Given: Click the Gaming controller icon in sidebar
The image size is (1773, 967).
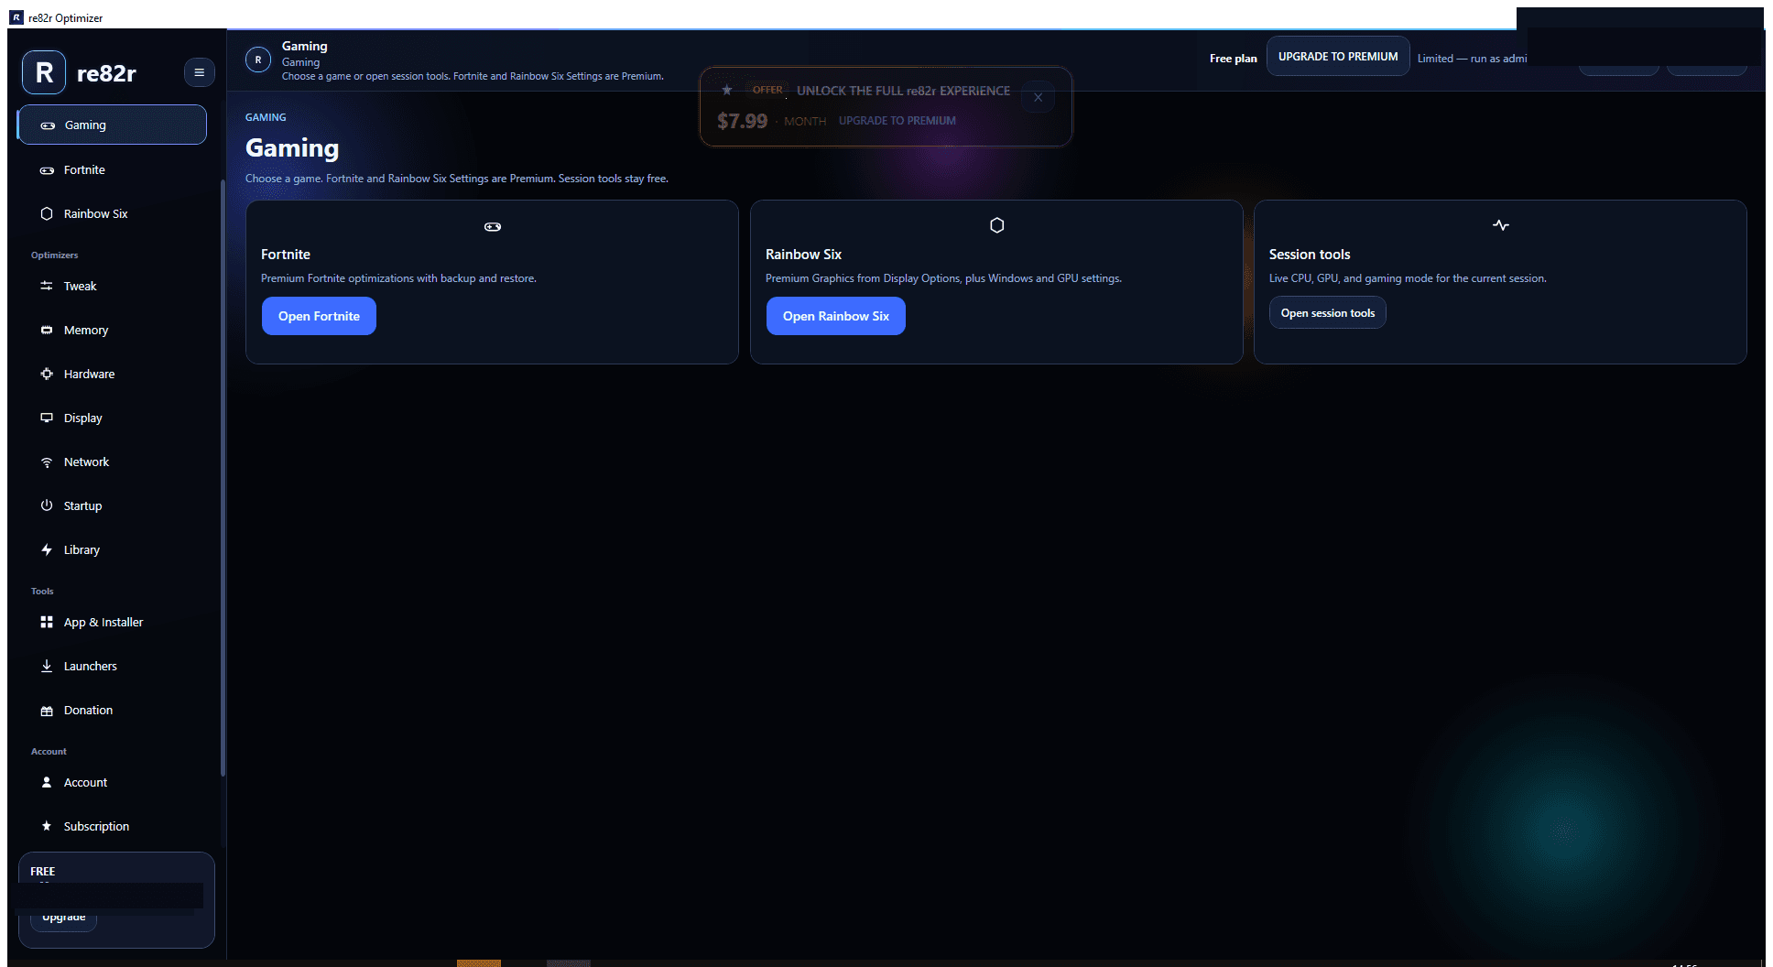Looking at the screenshot, I should 48,125.
